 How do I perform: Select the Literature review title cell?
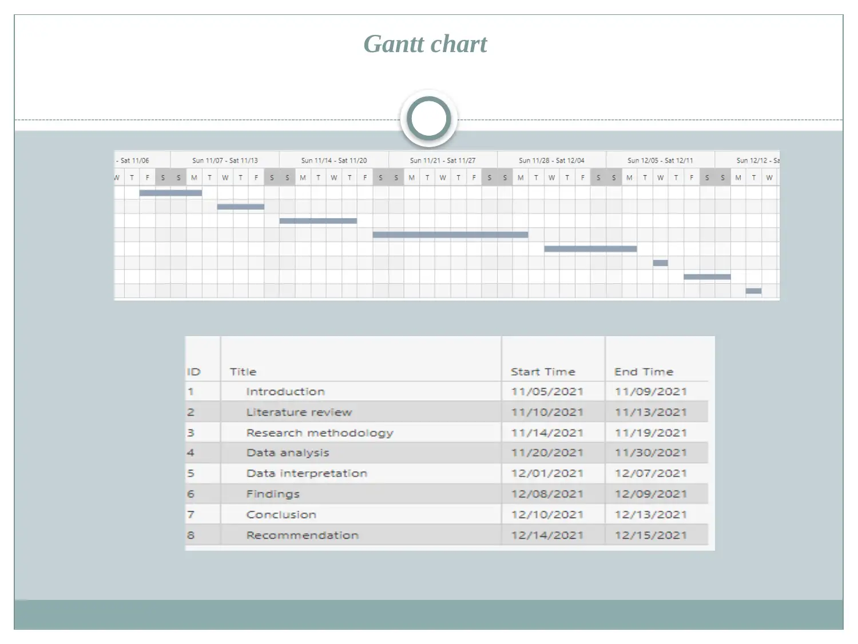click(x=361, y=412)
